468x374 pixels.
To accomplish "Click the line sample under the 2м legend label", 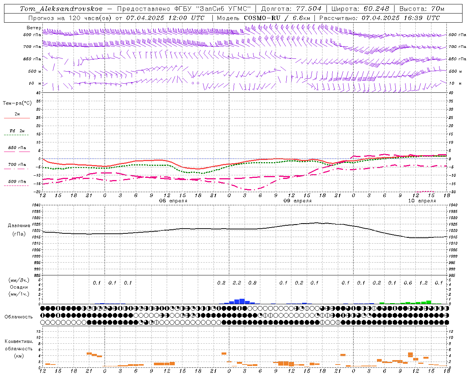I will coord(17,118).
